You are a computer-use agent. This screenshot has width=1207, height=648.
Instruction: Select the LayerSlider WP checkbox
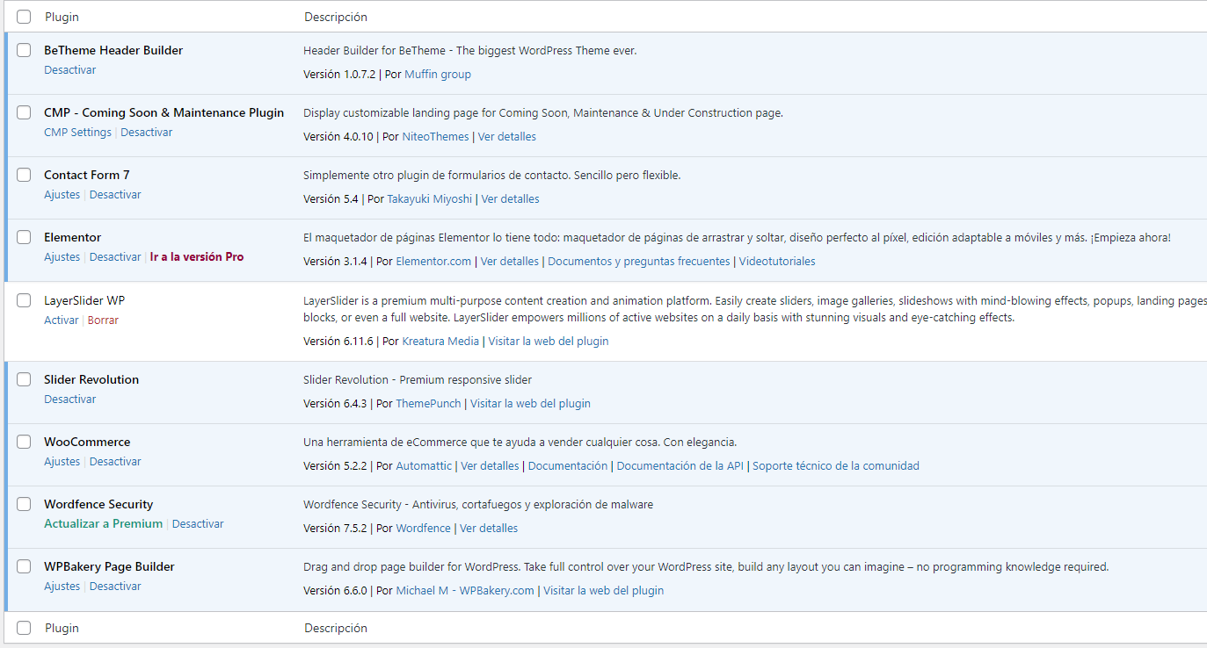click(x=24, y=300)
